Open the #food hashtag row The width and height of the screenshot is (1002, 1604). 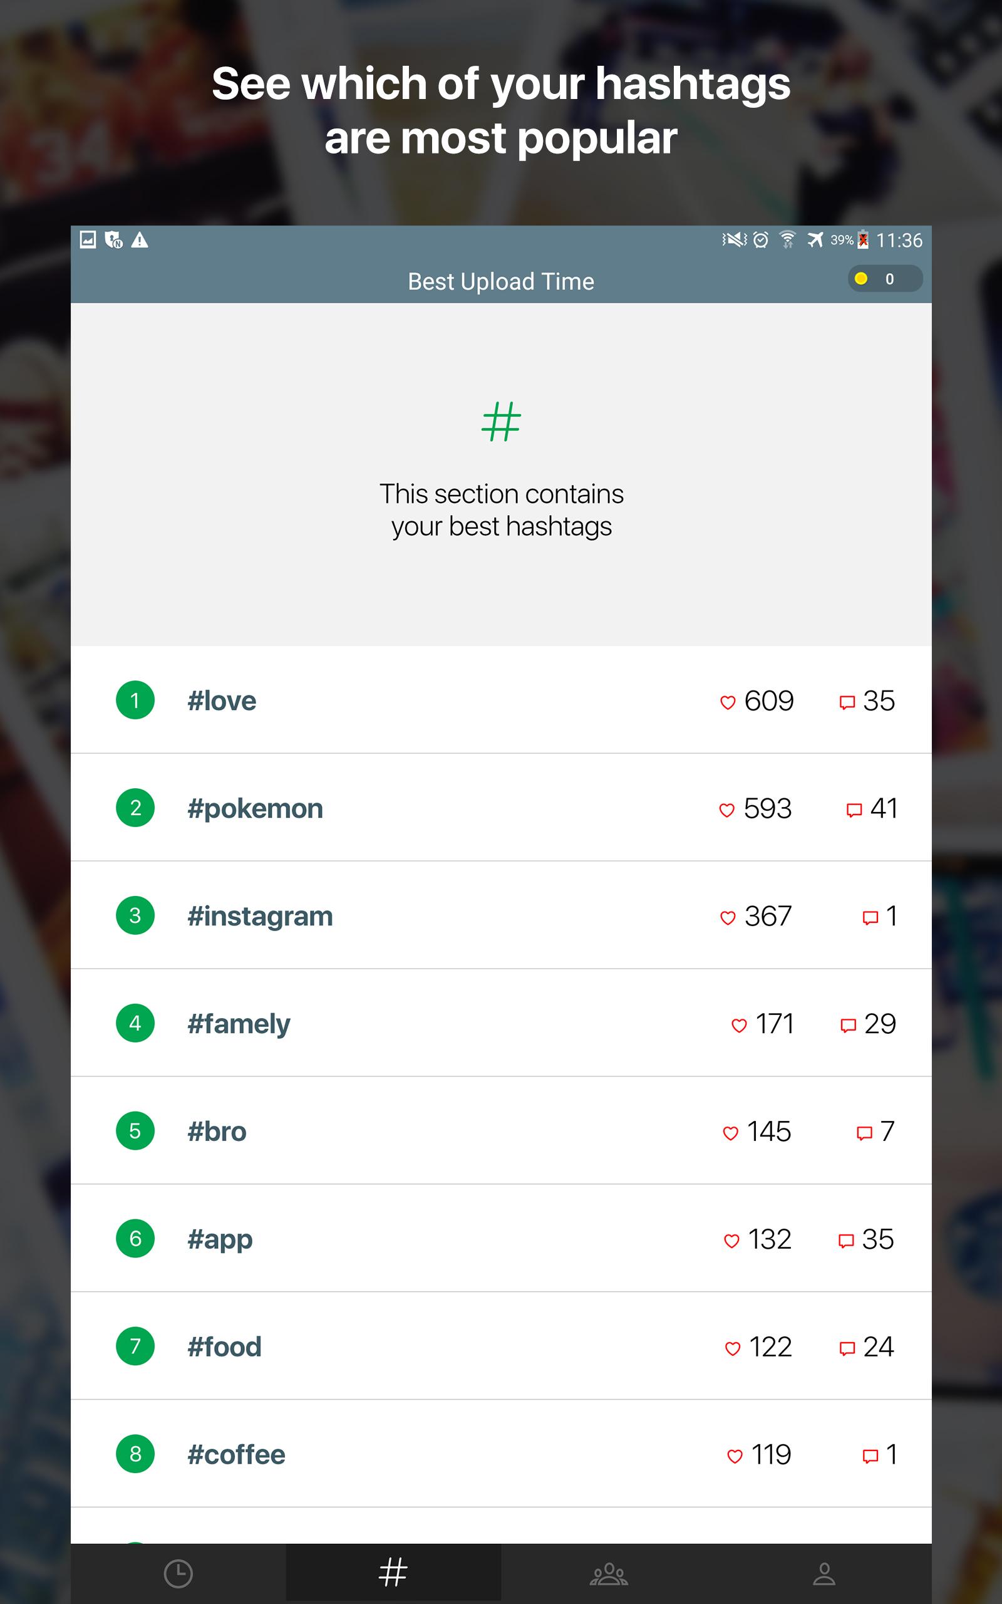click(x=225, y=1347)
